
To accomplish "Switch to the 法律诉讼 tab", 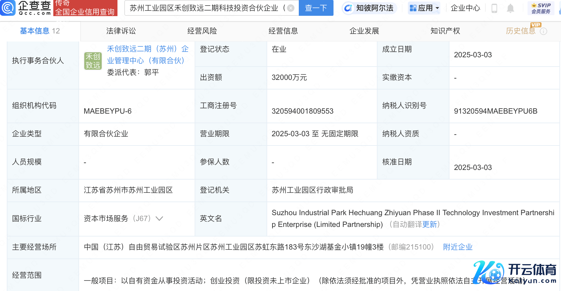I will 121,31.
